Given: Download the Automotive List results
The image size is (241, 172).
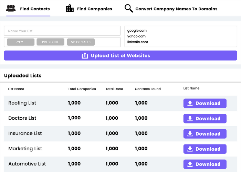Looking at the screenshot, I should pyautogui.click(x=205, y=164).
